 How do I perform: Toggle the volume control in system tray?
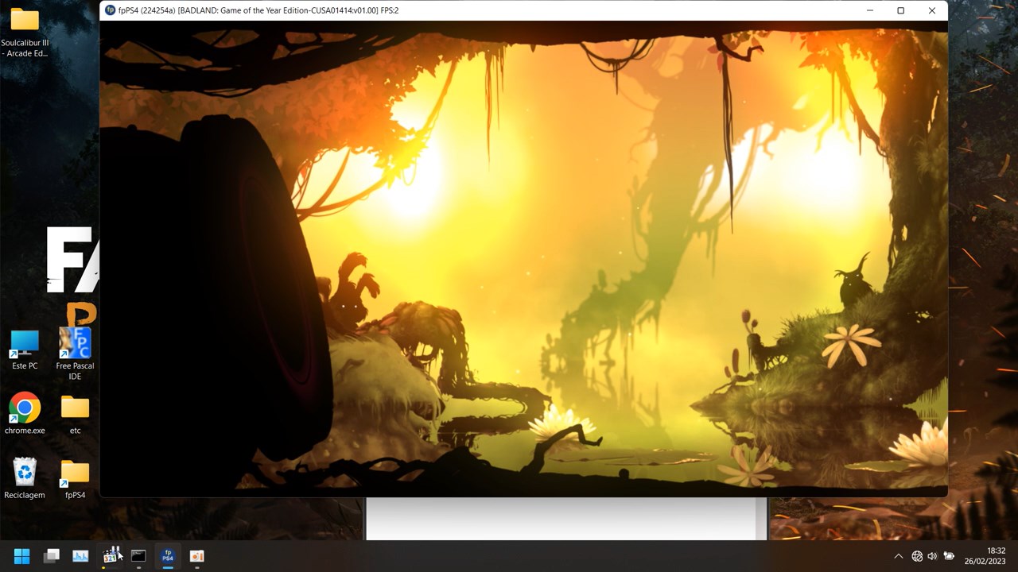(932, 555)
